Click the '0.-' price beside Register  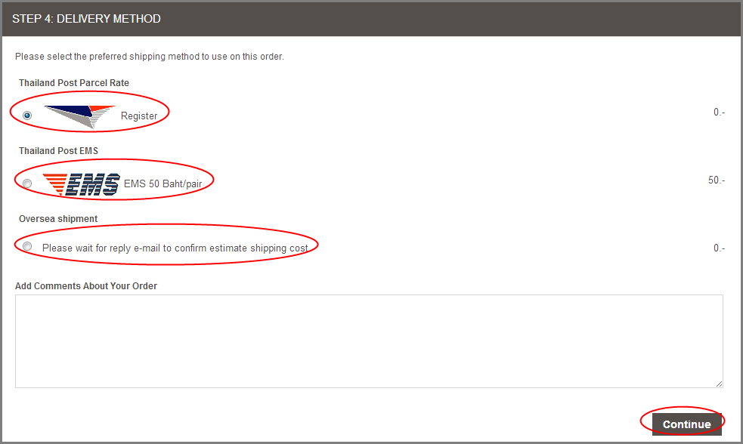coord(720,113)
